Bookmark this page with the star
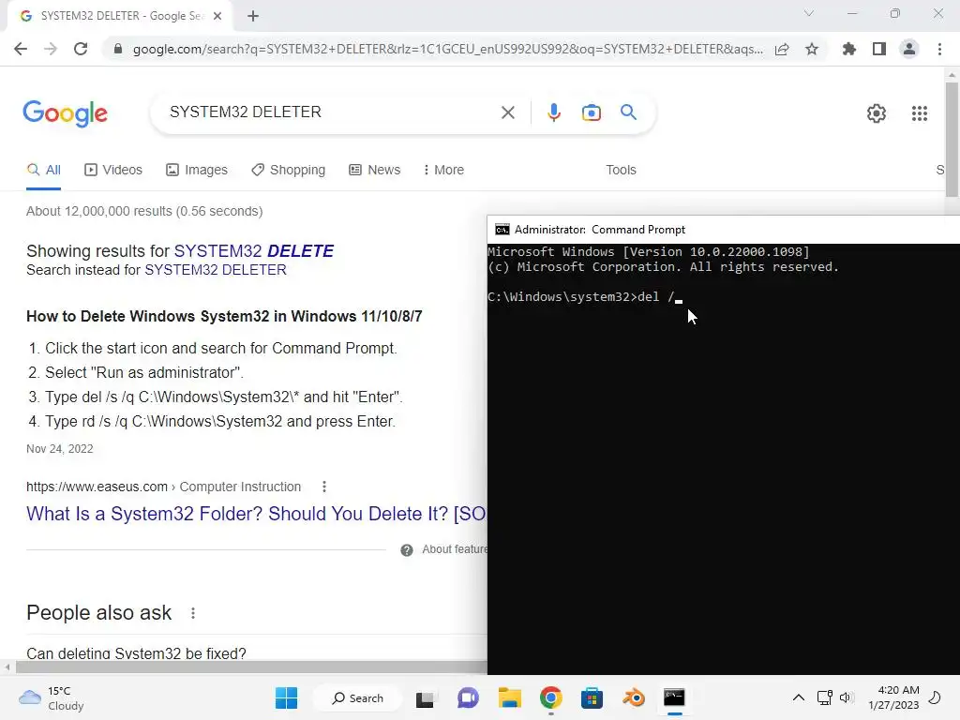The height and width of the screenshot is (720, 960). [812, 49]
